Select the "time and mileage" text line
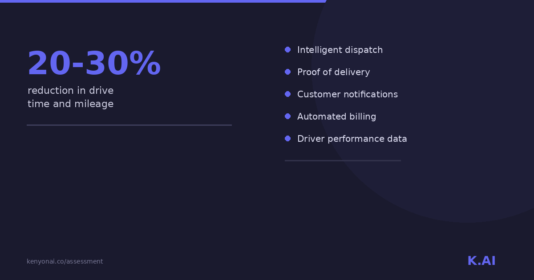534x280 pixels. point(70,104)
